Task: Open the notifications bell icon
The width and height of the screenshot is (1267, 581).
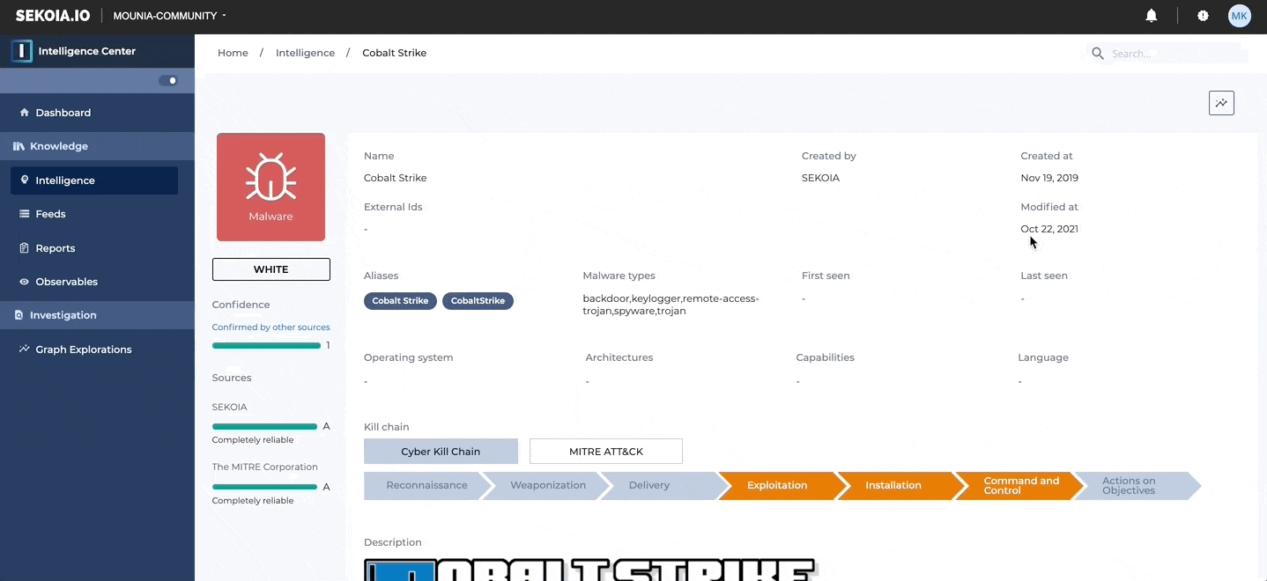Action: (1151, 16)
